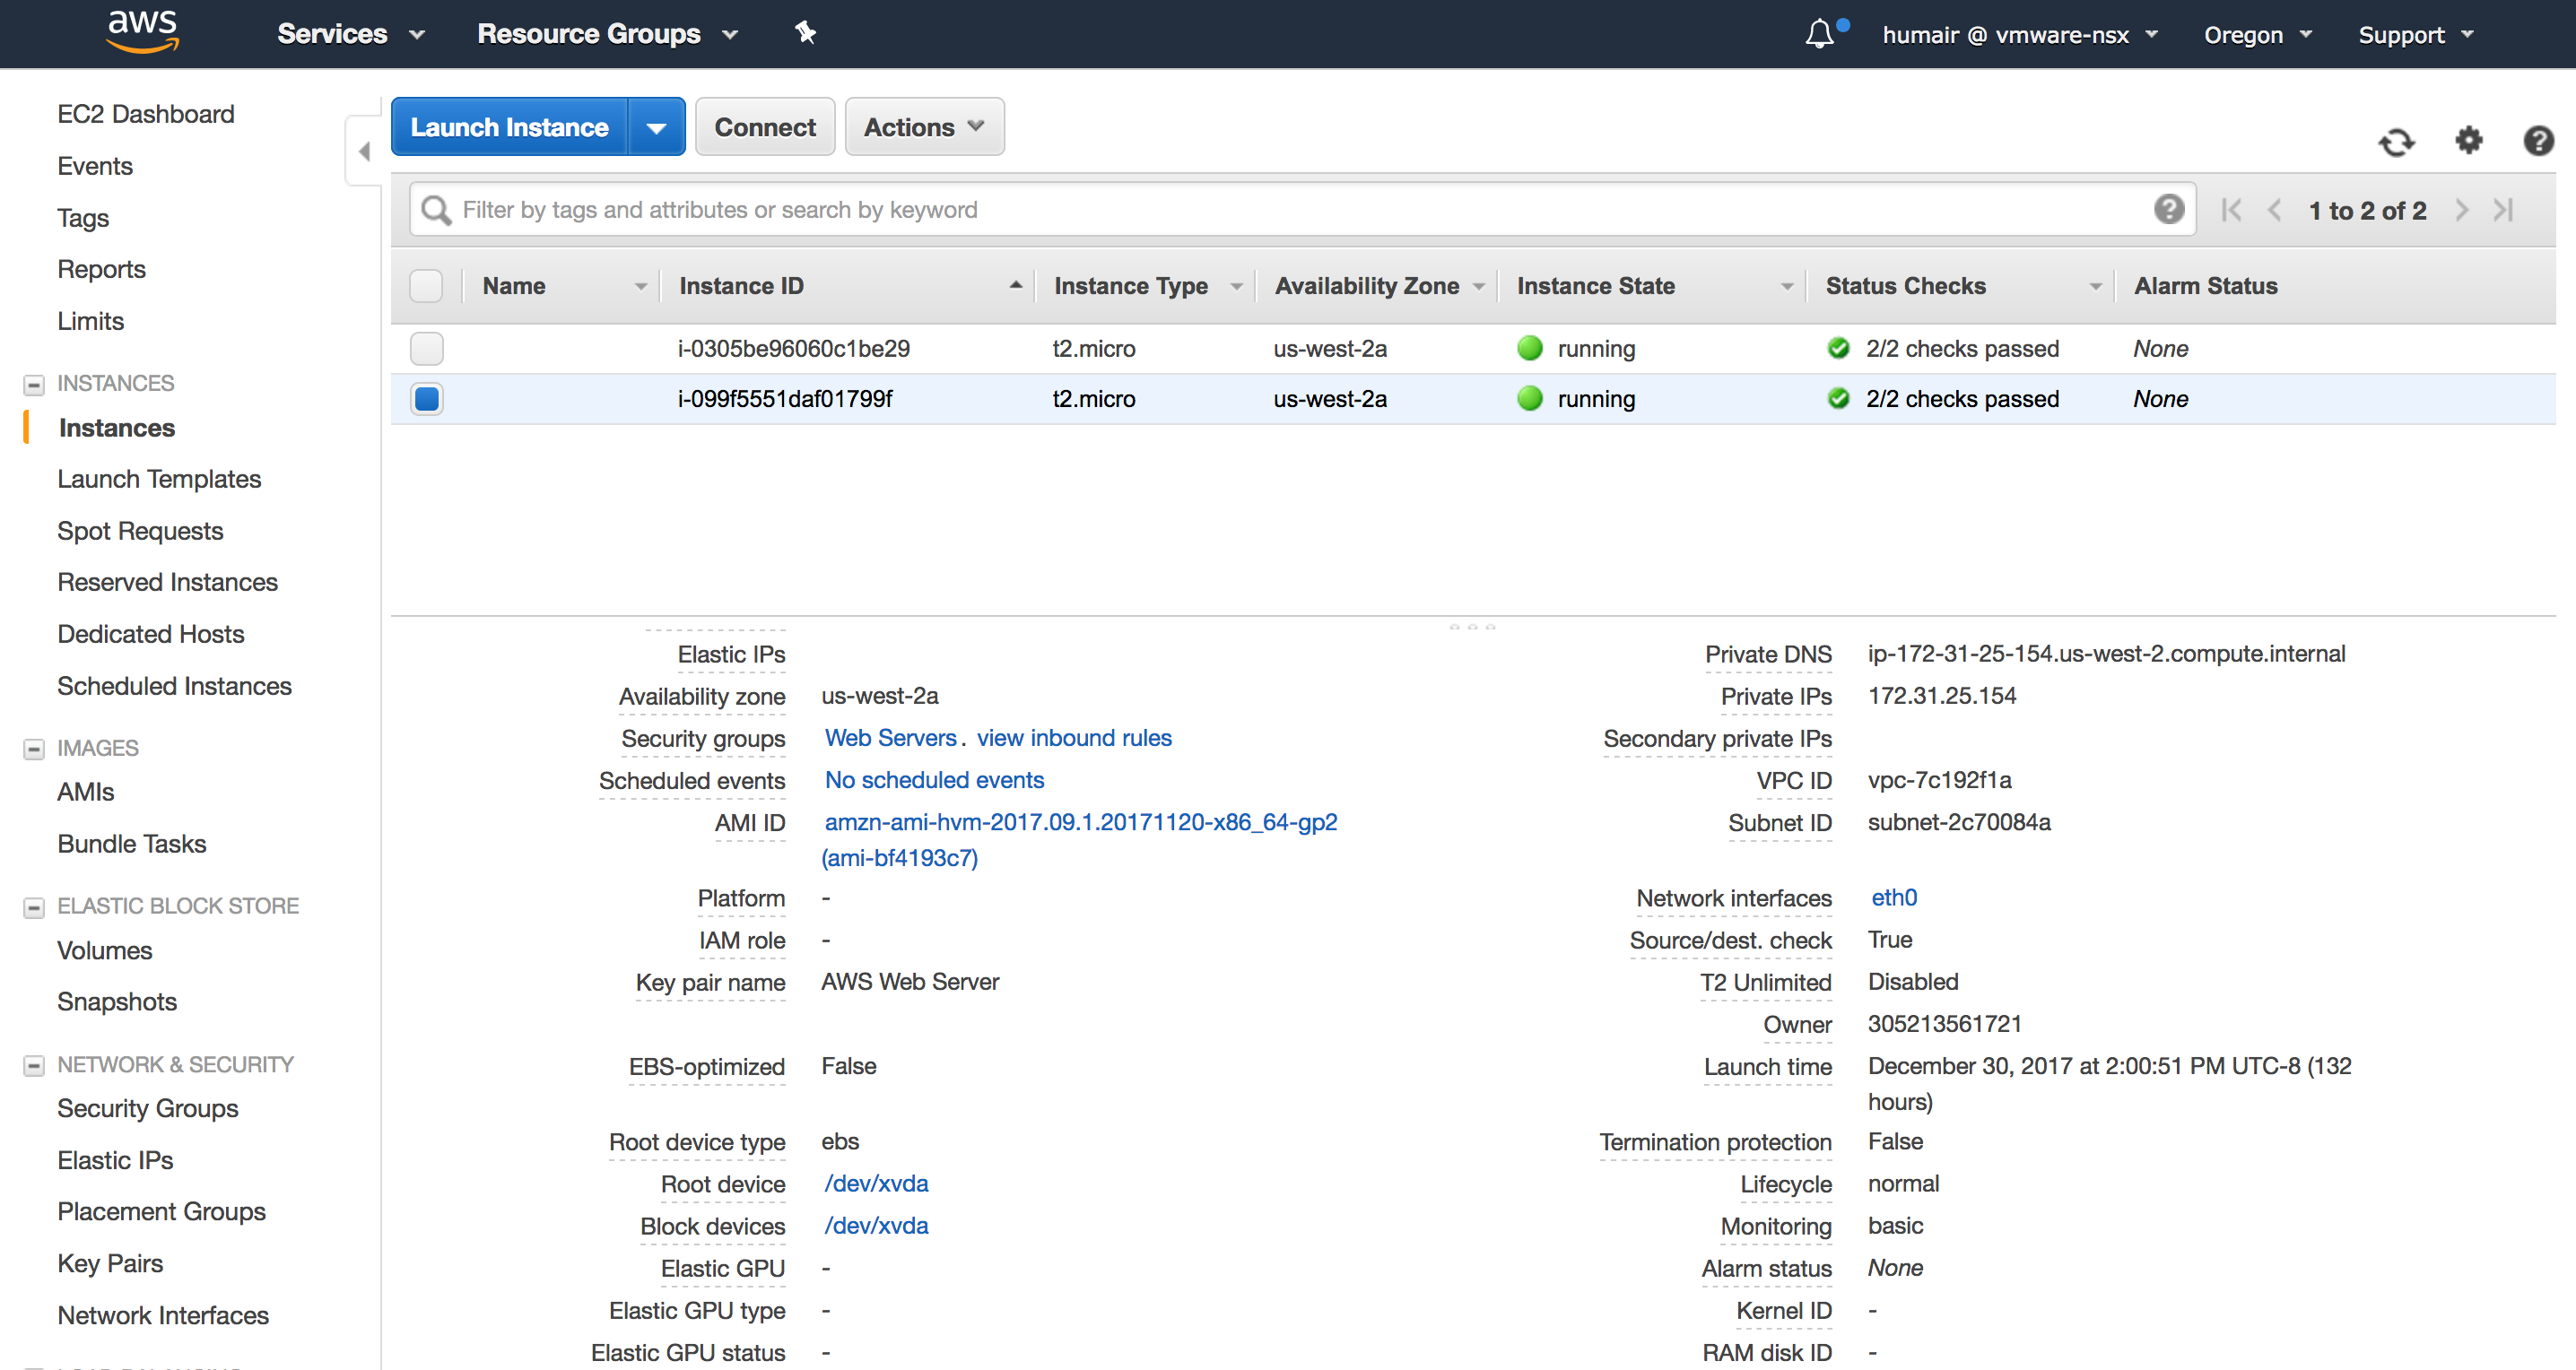Select instance i-0305be96060c1be29 checkbox
Viewport: 2576px width, 1370px height.
pos(426,349)
